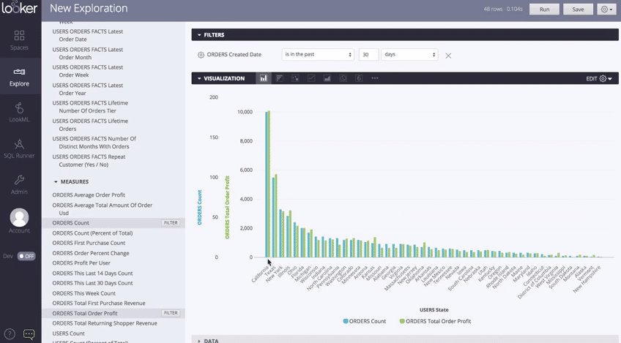Choose the scatterplot visualization icon
The height and width of the screenshot is (343, 621).
pos(295,78)
